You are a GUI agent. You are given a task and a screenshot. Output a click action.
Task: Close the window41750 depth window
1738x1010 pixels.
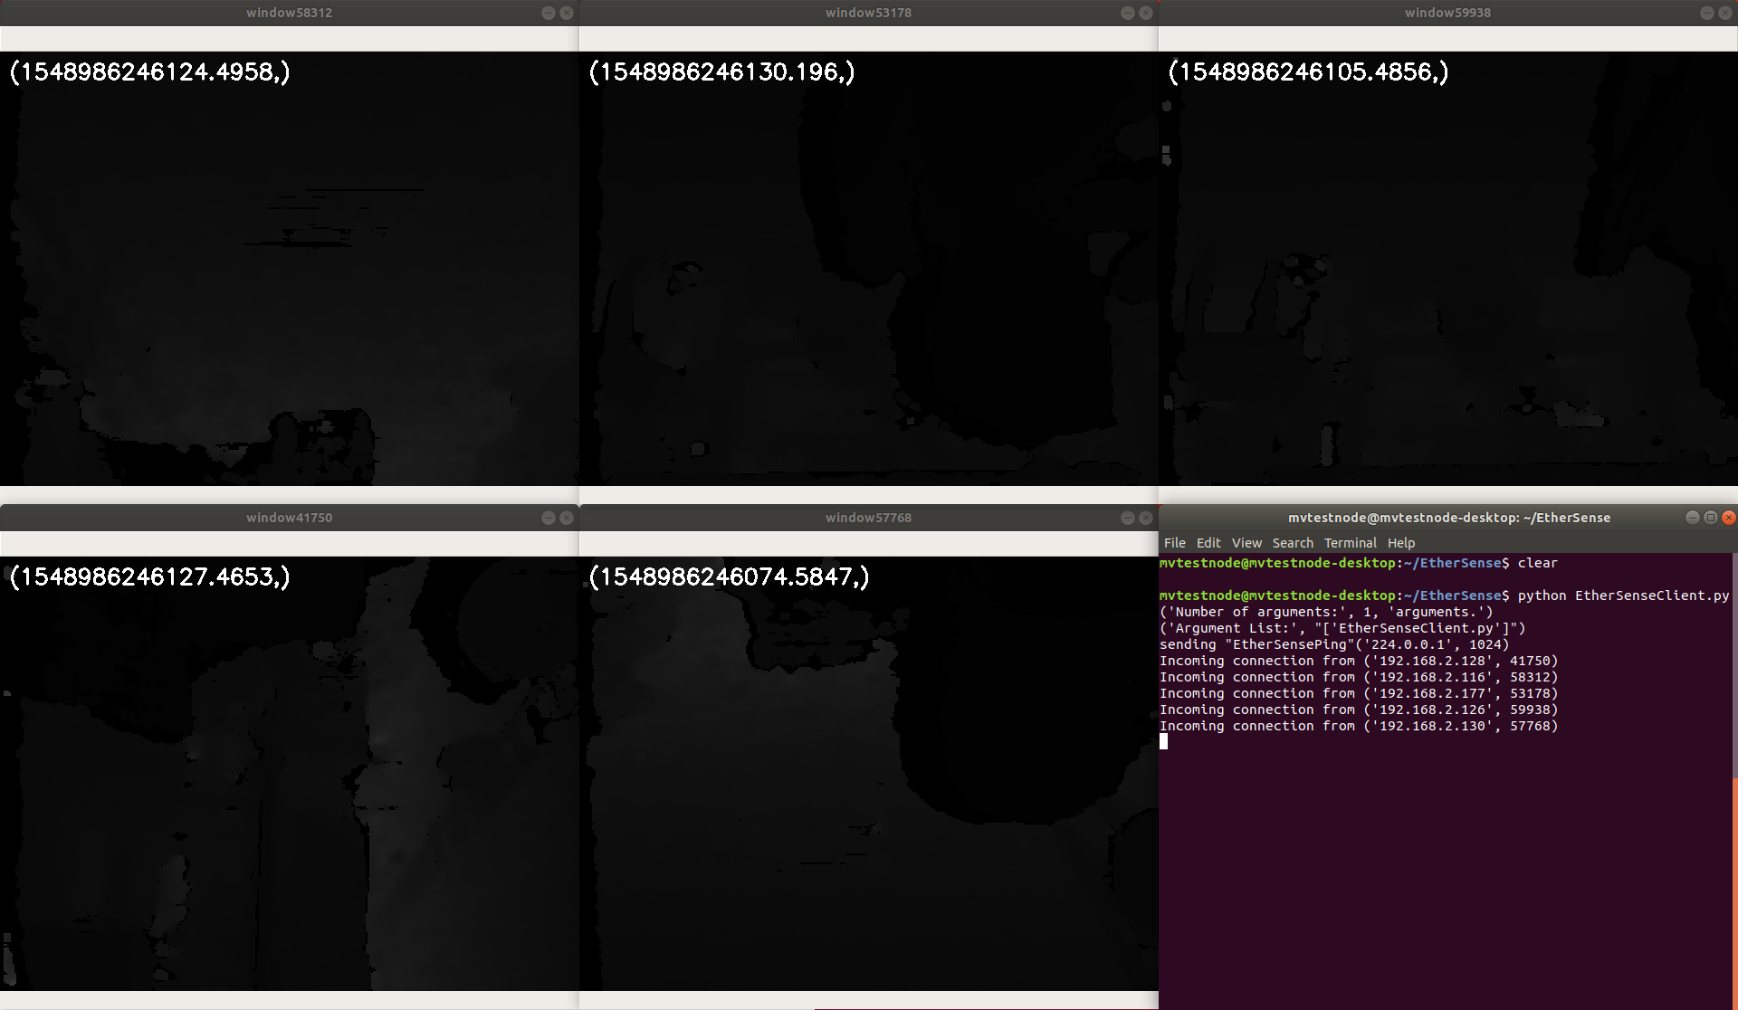coord(567,518)
